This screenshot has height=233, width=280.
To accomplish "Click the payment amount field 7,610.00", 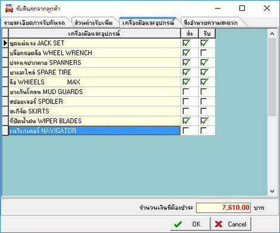I will [223, 207].
